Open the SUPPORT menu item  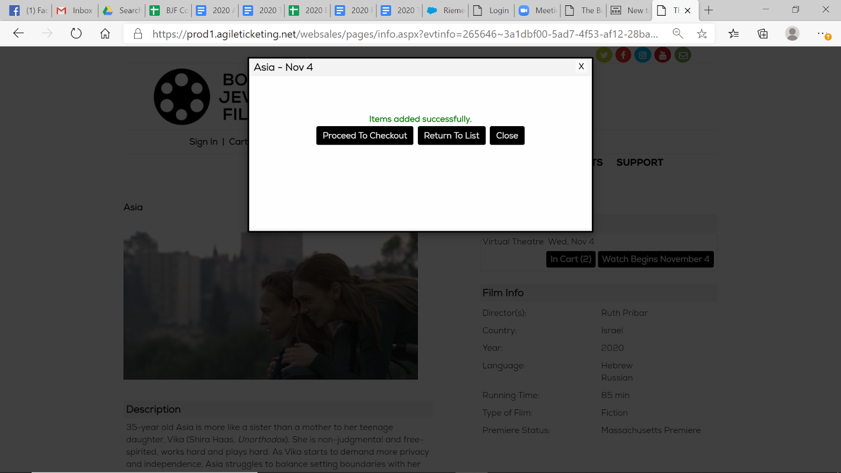point(640,162)
